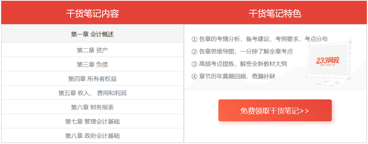Click 免费领取干货笔记>> button
Viewport: 368px width, 144px height.
point(275,110)
